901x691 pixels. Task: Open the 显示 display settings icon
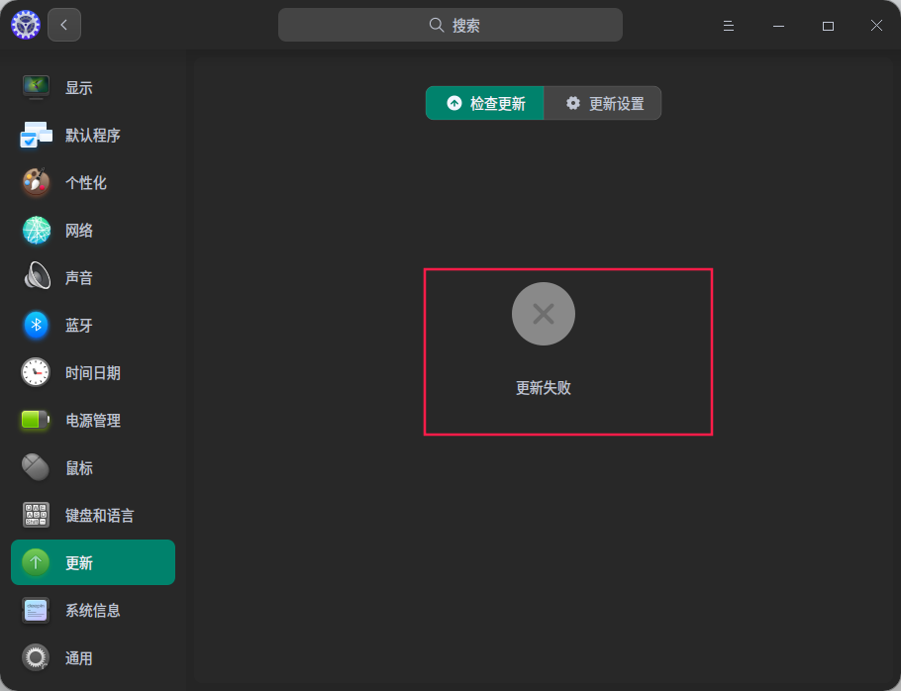[x=36, y=87]
